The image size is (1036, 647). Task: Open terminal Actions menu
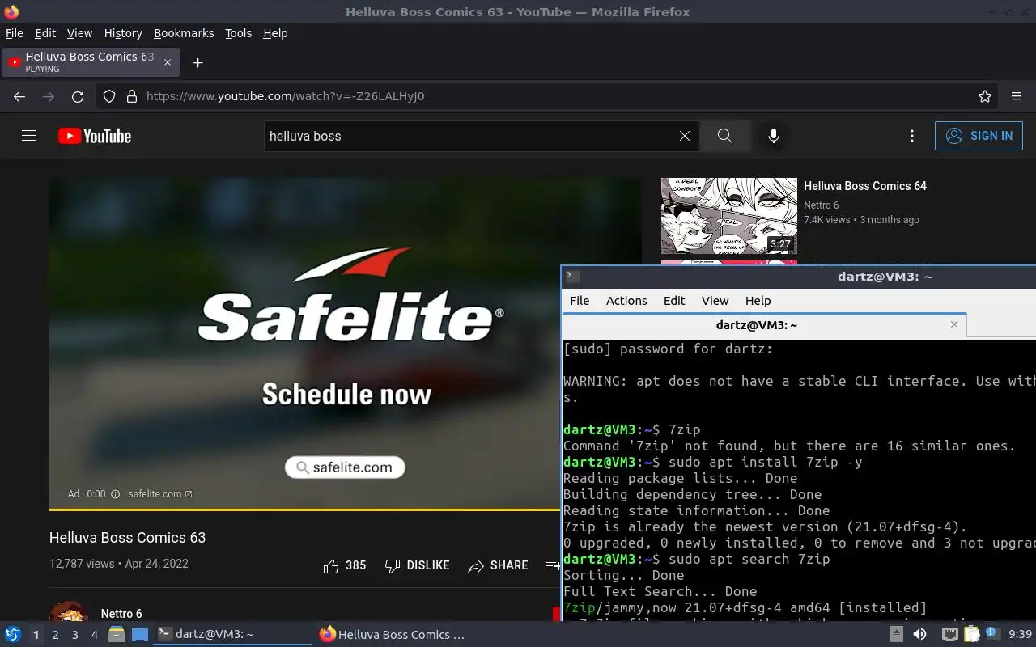(x=626, y=301)
